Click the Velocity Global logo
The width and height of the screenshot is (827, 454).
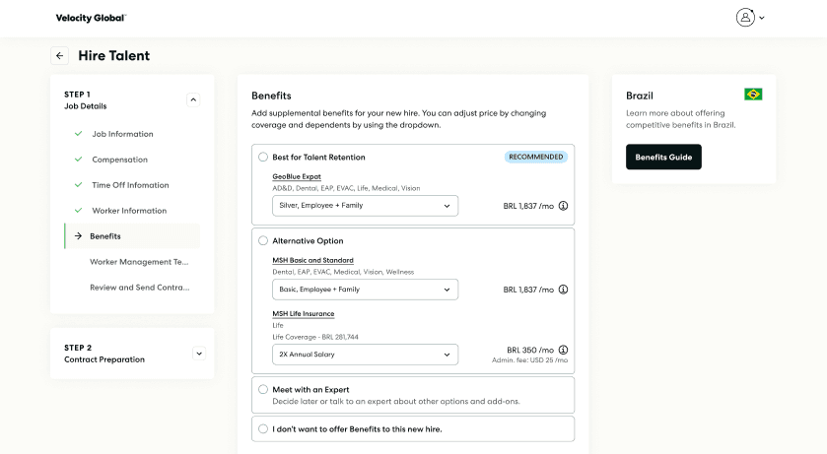tap(91, 18)
